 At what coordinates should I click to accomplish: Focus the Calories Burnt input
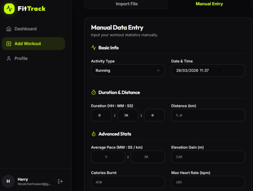[x=128, y=182]
